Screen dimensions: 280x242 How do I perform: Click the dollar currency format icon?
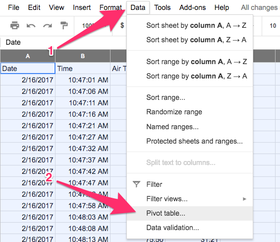coord(122,25)
